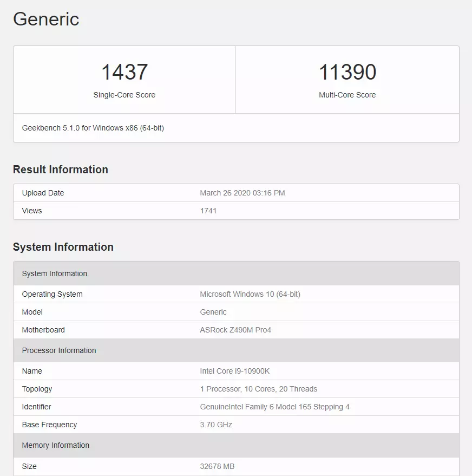Click 'Geekbench 5.1.0 for Windows x86 (64-bit)' text
Viewport: 472px width, 476px height.
[x=93, y=128]
